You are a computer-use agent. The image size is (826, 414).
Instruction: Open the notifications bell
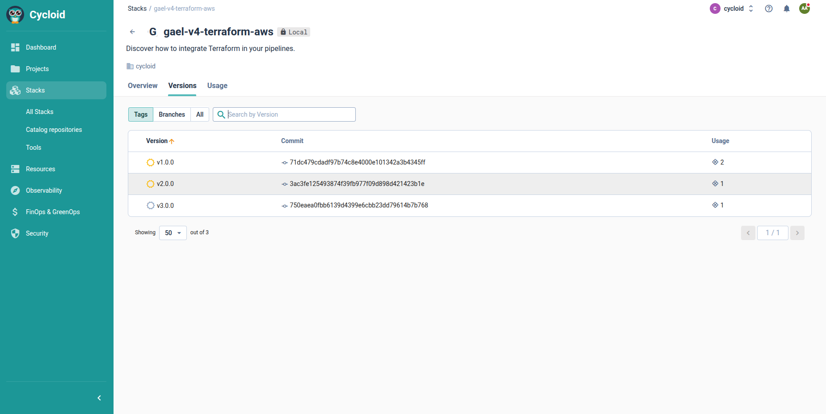click(x=786, y=8)
